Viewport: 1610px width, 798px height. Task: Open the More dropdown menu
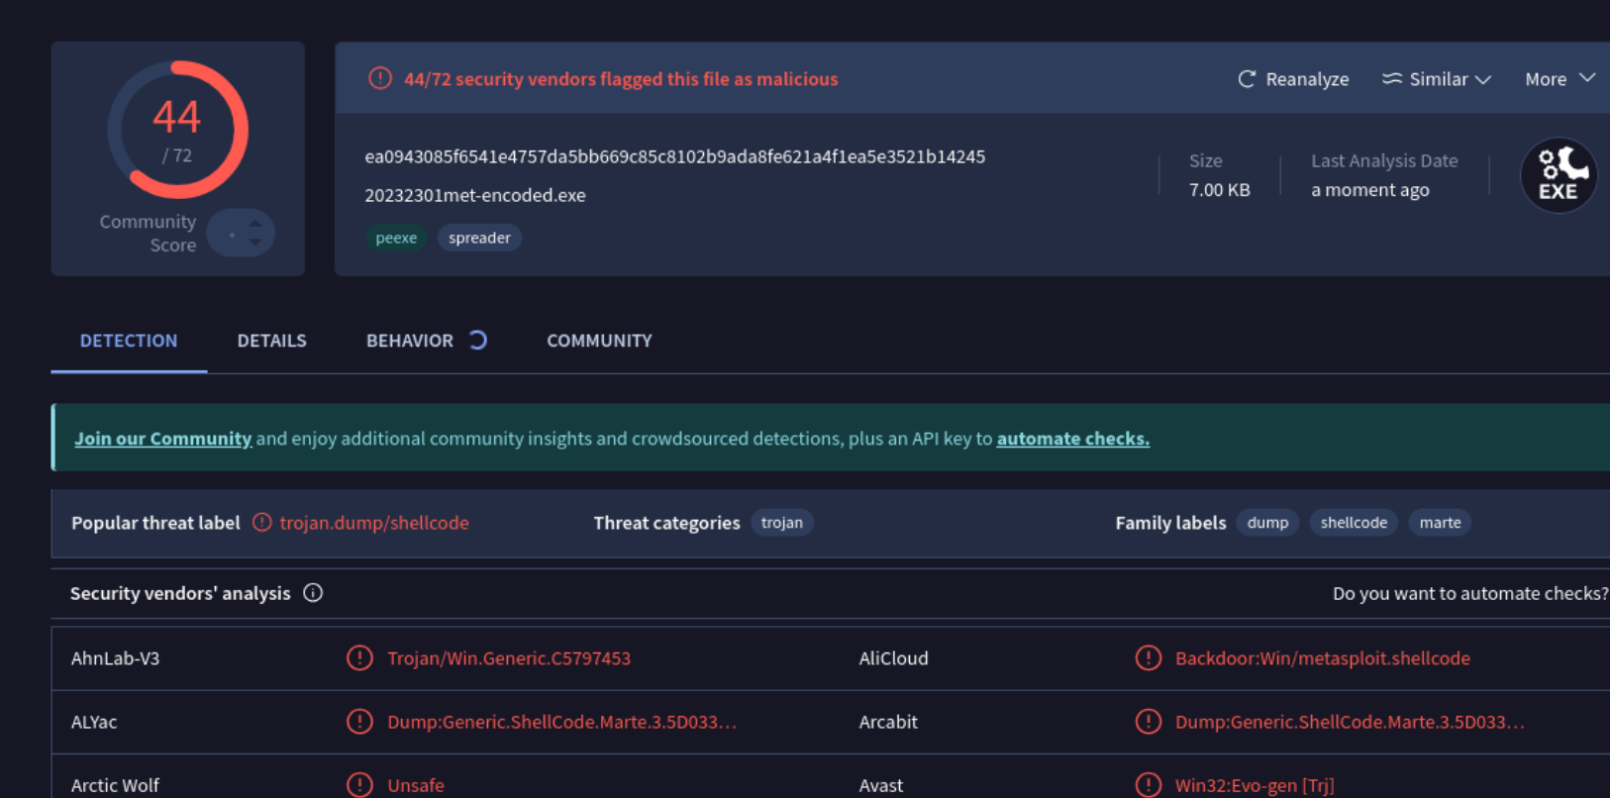pos(1560,79)
